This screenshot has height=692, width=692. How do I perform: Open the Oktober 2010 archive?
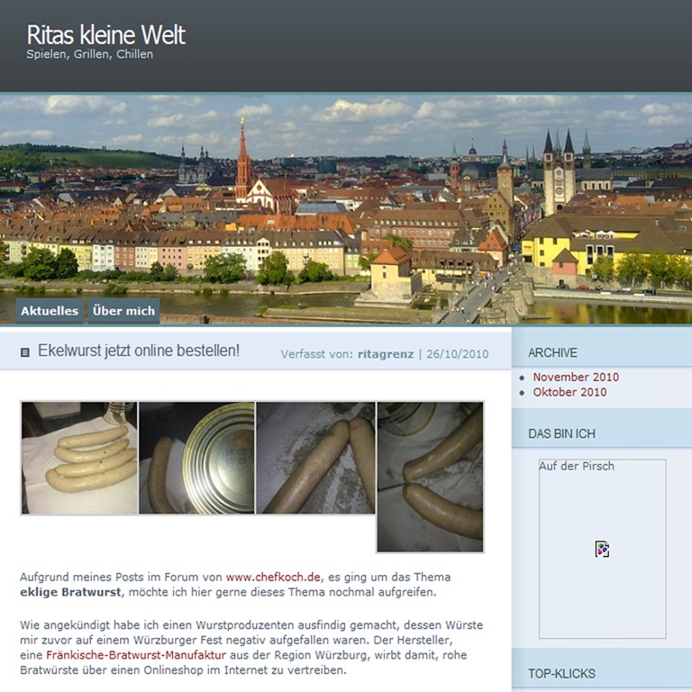569,392
